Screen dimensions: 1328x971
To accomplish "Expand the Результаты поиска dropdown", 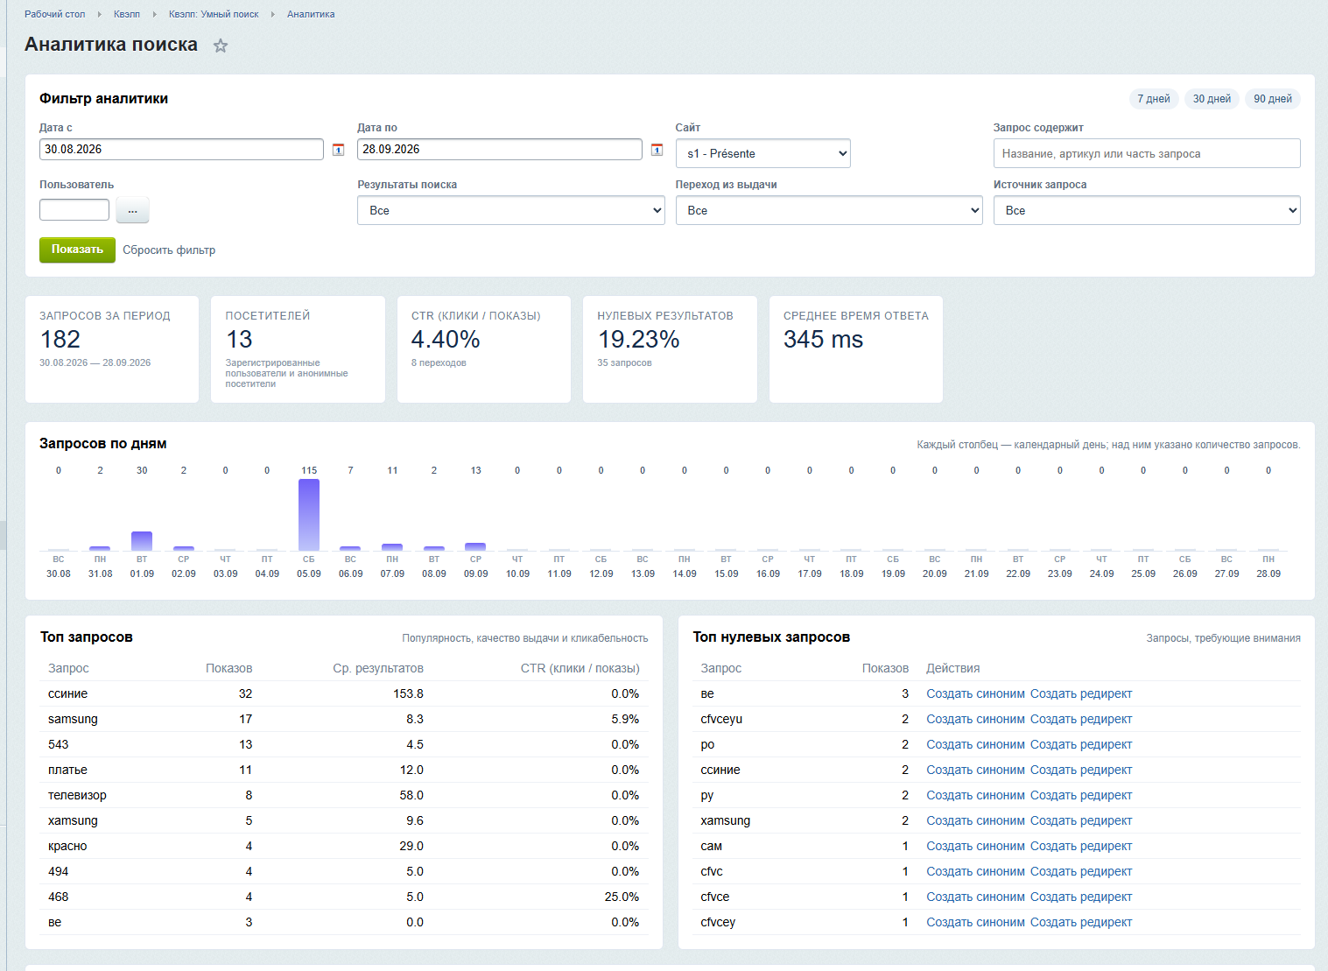I will click(511, 210).
